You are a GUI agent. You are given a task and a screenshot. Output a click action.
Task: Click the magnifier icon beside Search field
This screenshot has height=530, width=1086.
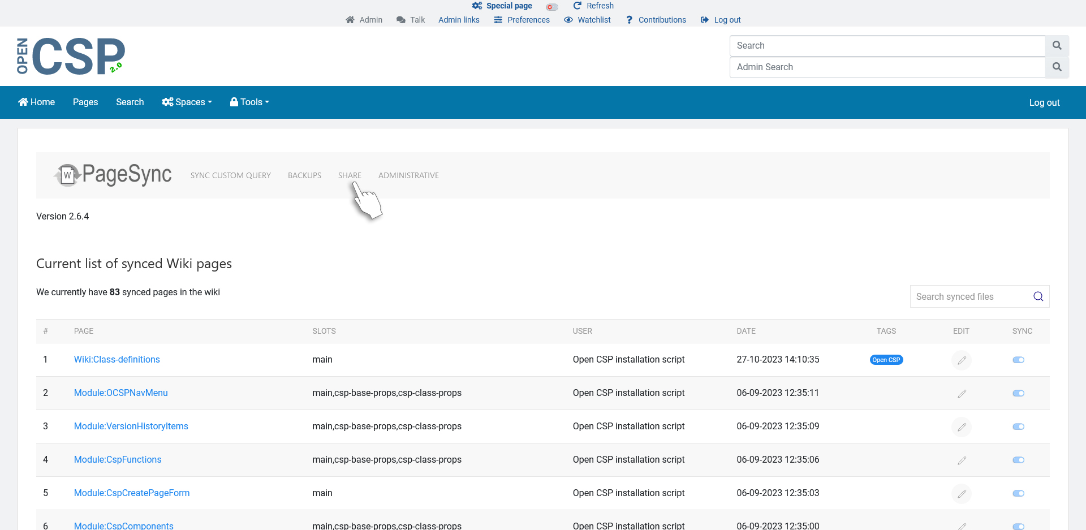(x=1057, y=46)
